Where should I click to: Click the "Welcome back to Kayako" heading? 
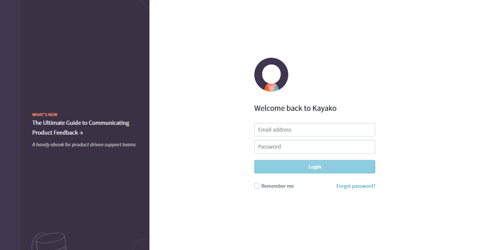[x=295, y=108]
